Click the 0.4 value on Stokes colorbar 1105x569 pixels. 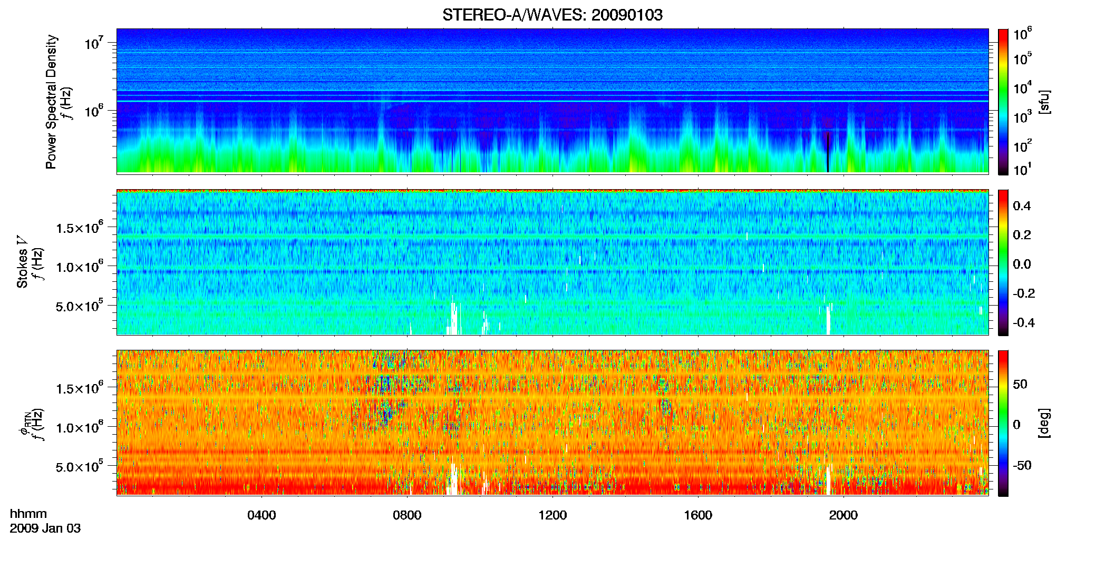(1022, 206)
